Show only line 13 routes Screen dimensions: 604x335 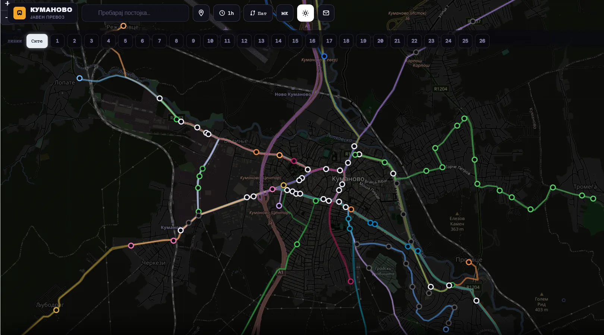pyautogui.click(x=261, y=41)
